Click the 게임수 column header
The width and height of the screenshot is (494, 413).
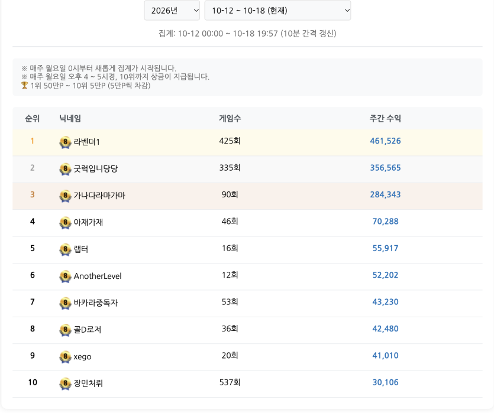(230, 118)
